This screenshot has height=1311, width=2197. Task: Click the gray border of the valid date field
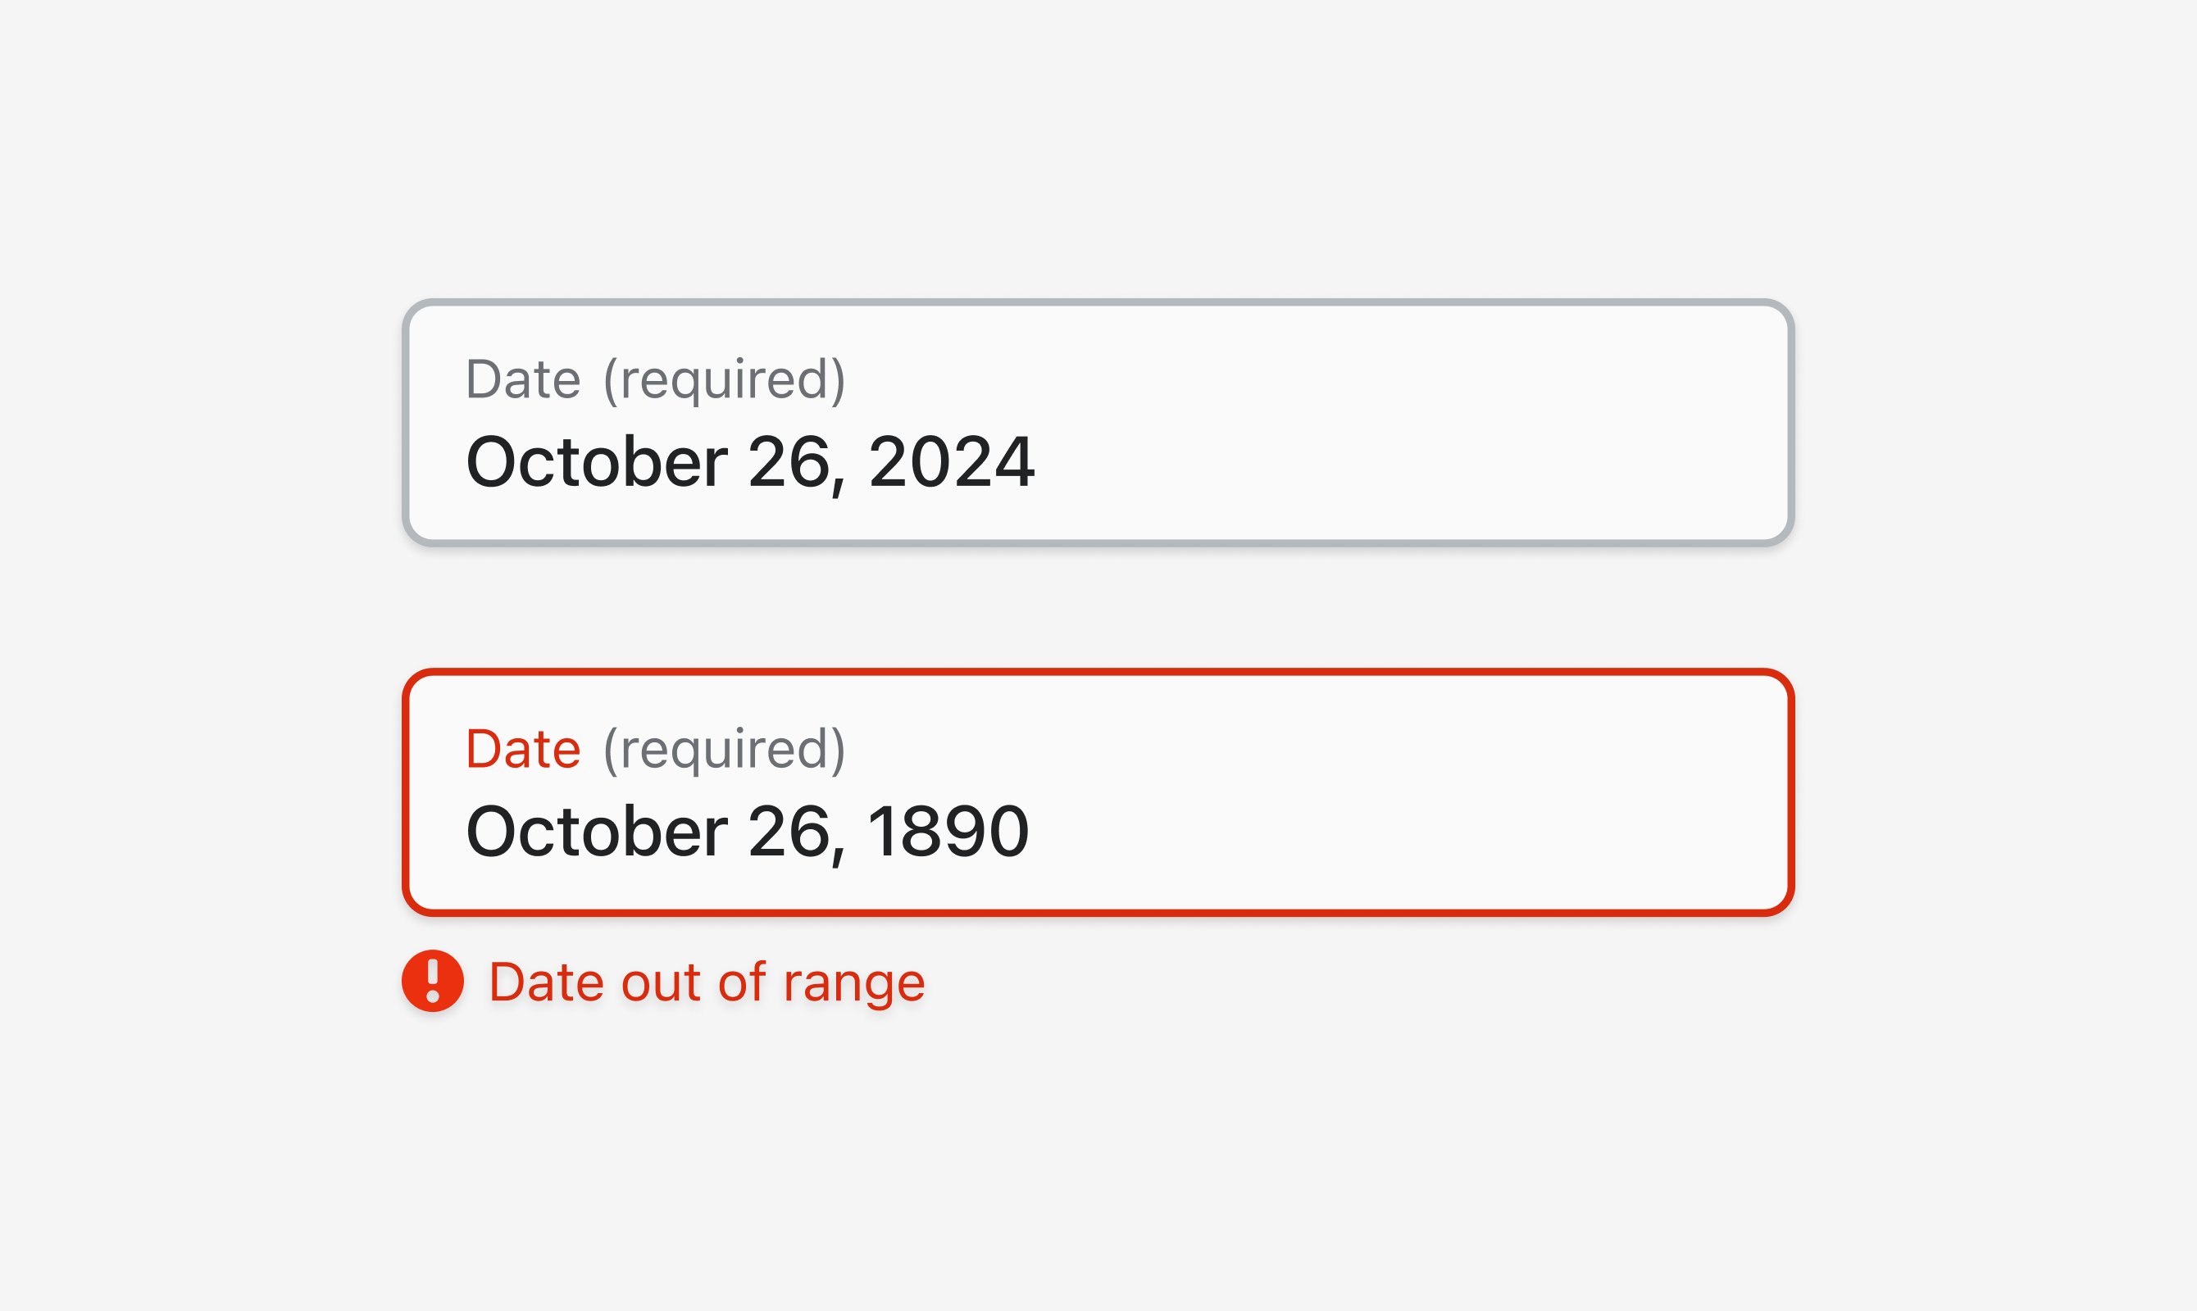point(1098,303)
